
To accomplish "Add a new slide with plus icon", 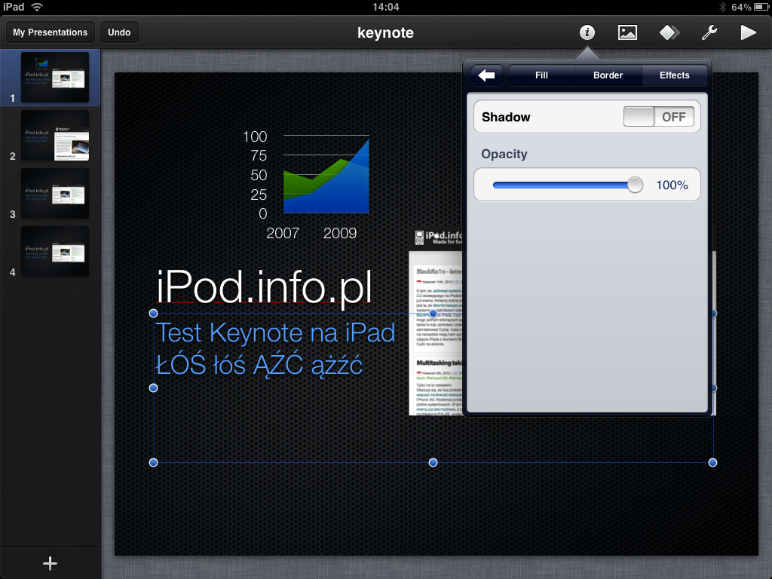I will point(50,563).
